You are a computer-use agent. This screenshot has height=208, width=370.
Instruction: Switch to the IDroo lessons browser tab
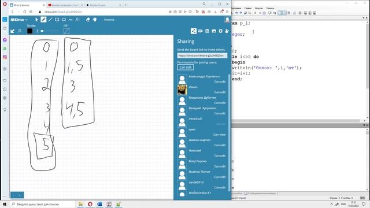(27, 5)
